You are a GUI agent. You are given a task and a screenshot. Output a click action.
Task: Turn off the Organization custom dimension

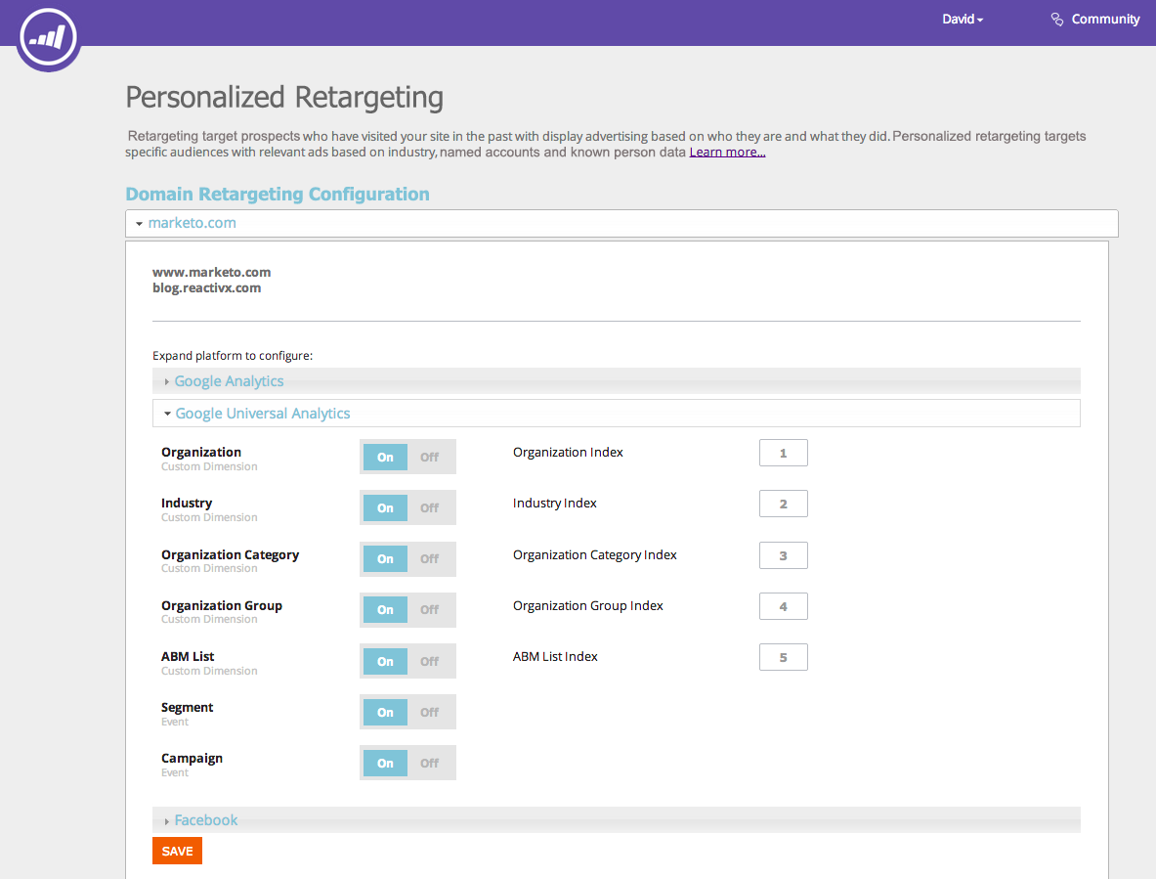coord(430,458)
